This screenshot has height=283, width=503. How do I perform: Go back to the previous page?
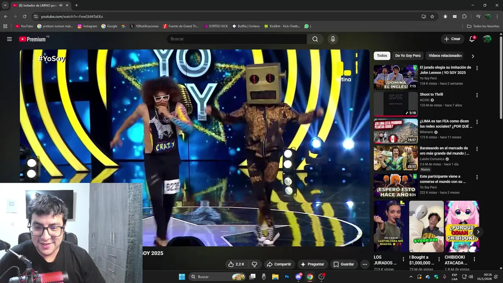click(x=6, y=17)
